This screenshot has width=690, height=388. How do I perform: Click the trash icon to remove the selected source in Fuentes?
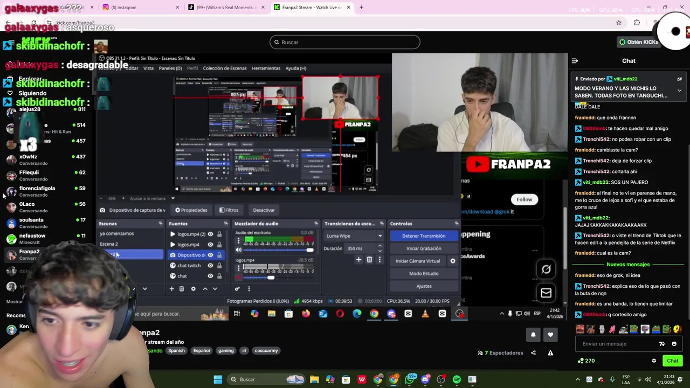tap(182, 289)
